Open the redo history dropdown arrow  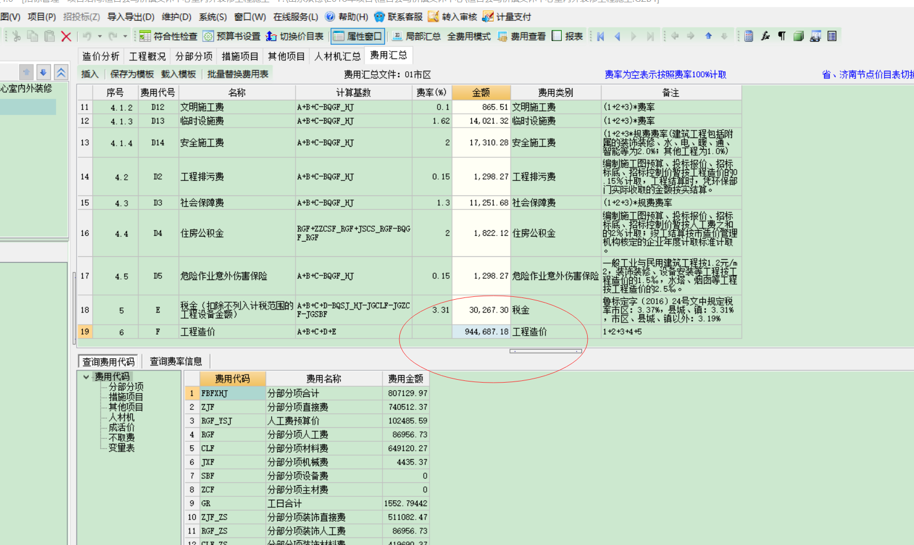click(125, 37)
